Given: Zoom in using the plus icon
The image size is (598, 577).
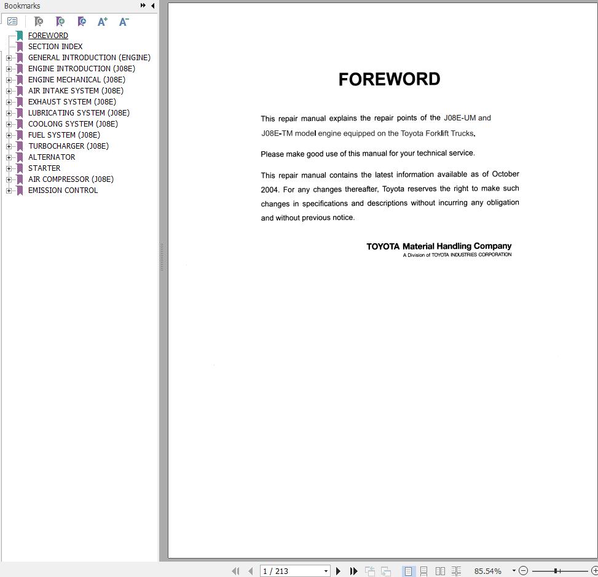Looking at the screenshot, I should point(595,571).
